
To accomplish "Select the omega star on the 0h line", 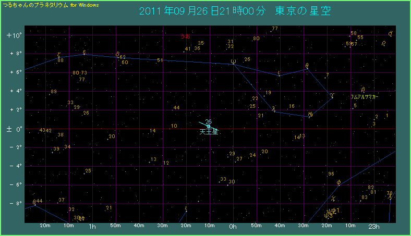I will coord(233,61).
